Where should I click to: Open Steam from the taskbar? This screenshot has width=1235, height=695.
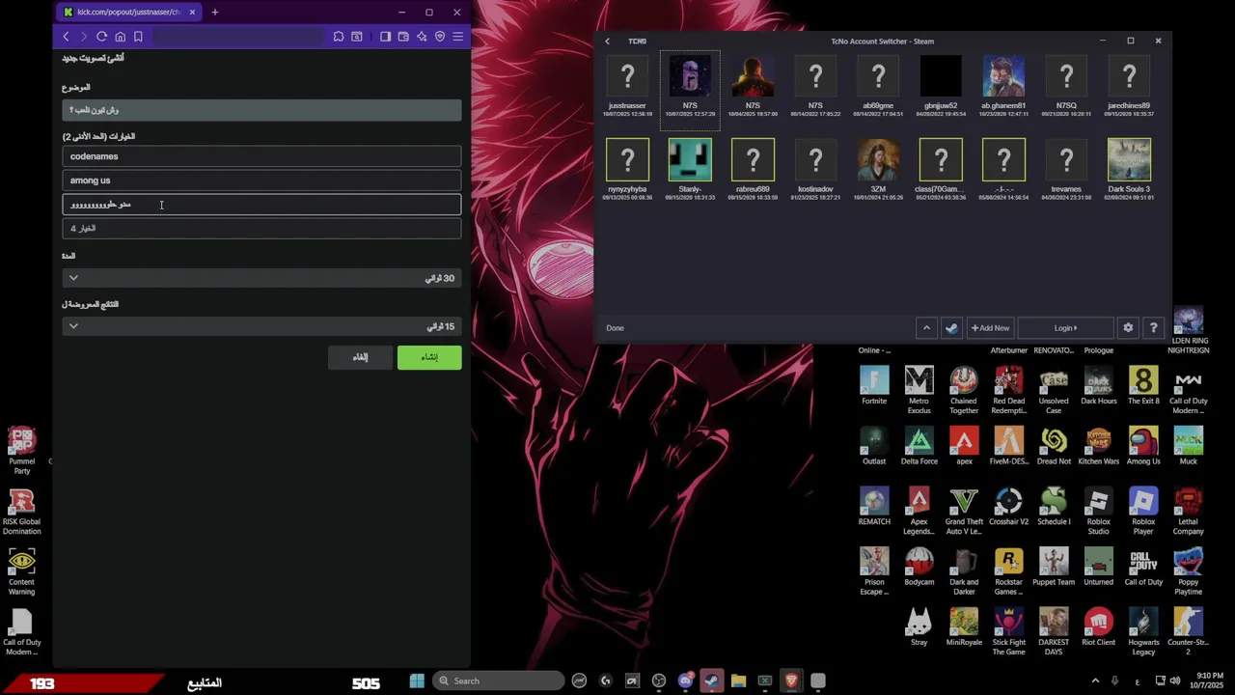[x=712, y=681]
